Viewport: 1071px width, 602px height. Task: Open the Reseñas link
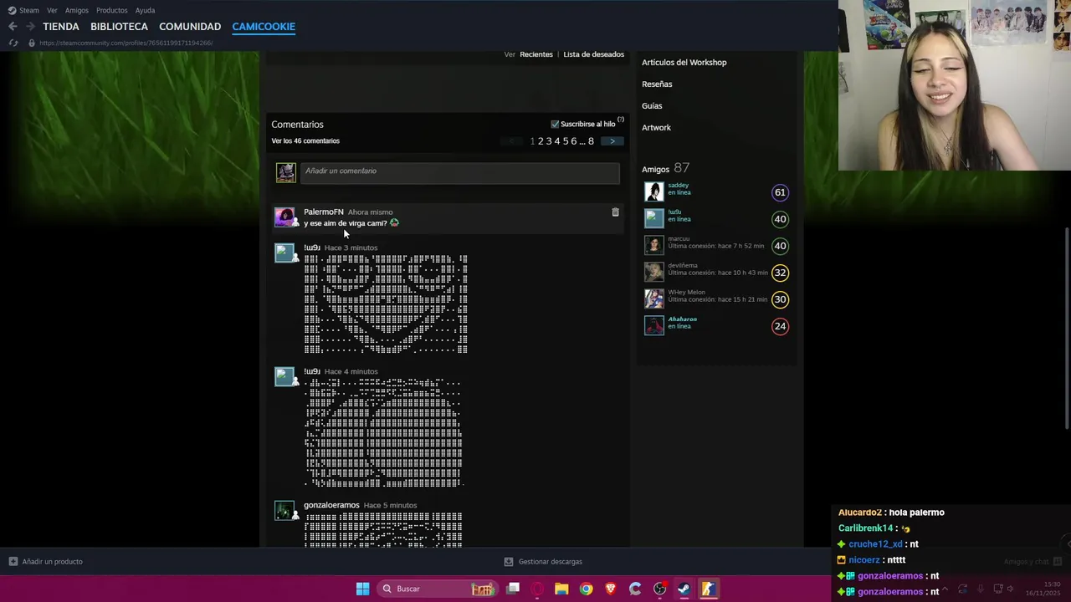pos(657,84)
